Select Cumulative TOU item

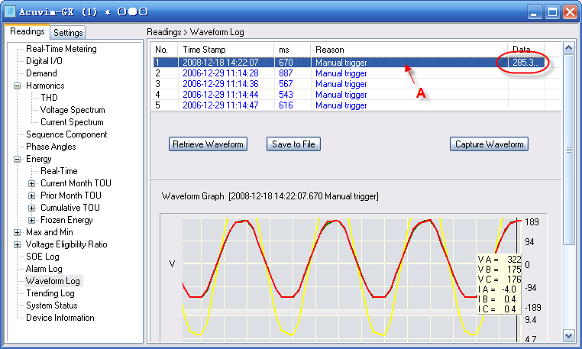[70, 208]
